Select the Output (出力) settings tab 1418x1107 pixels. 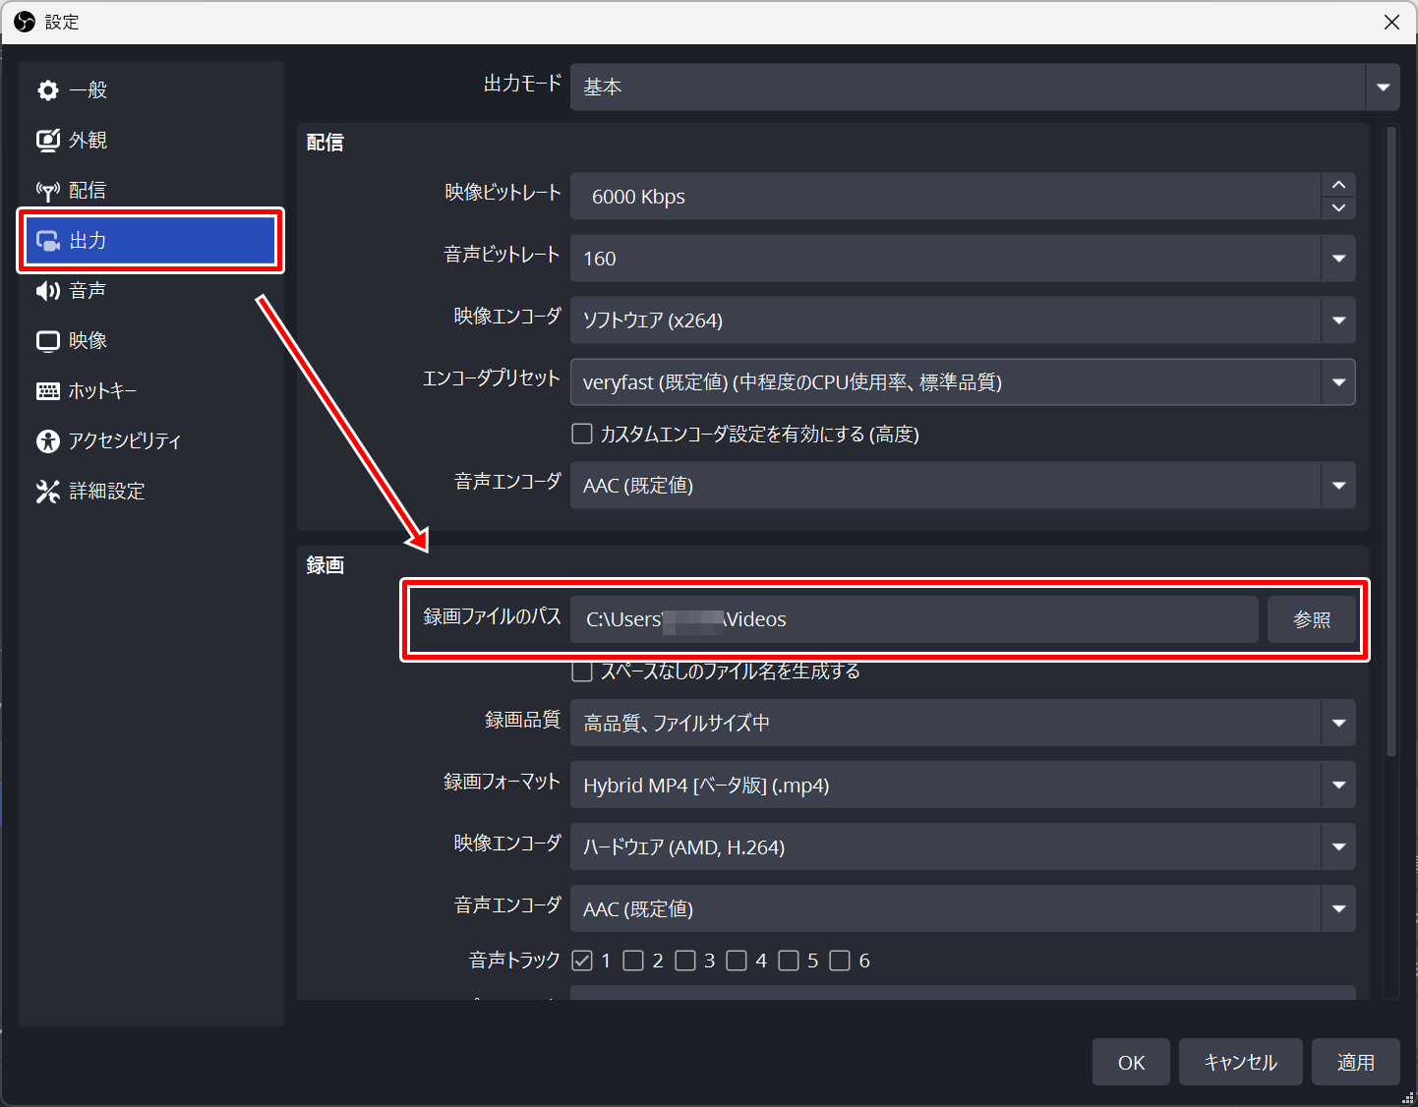click(150, 241)
